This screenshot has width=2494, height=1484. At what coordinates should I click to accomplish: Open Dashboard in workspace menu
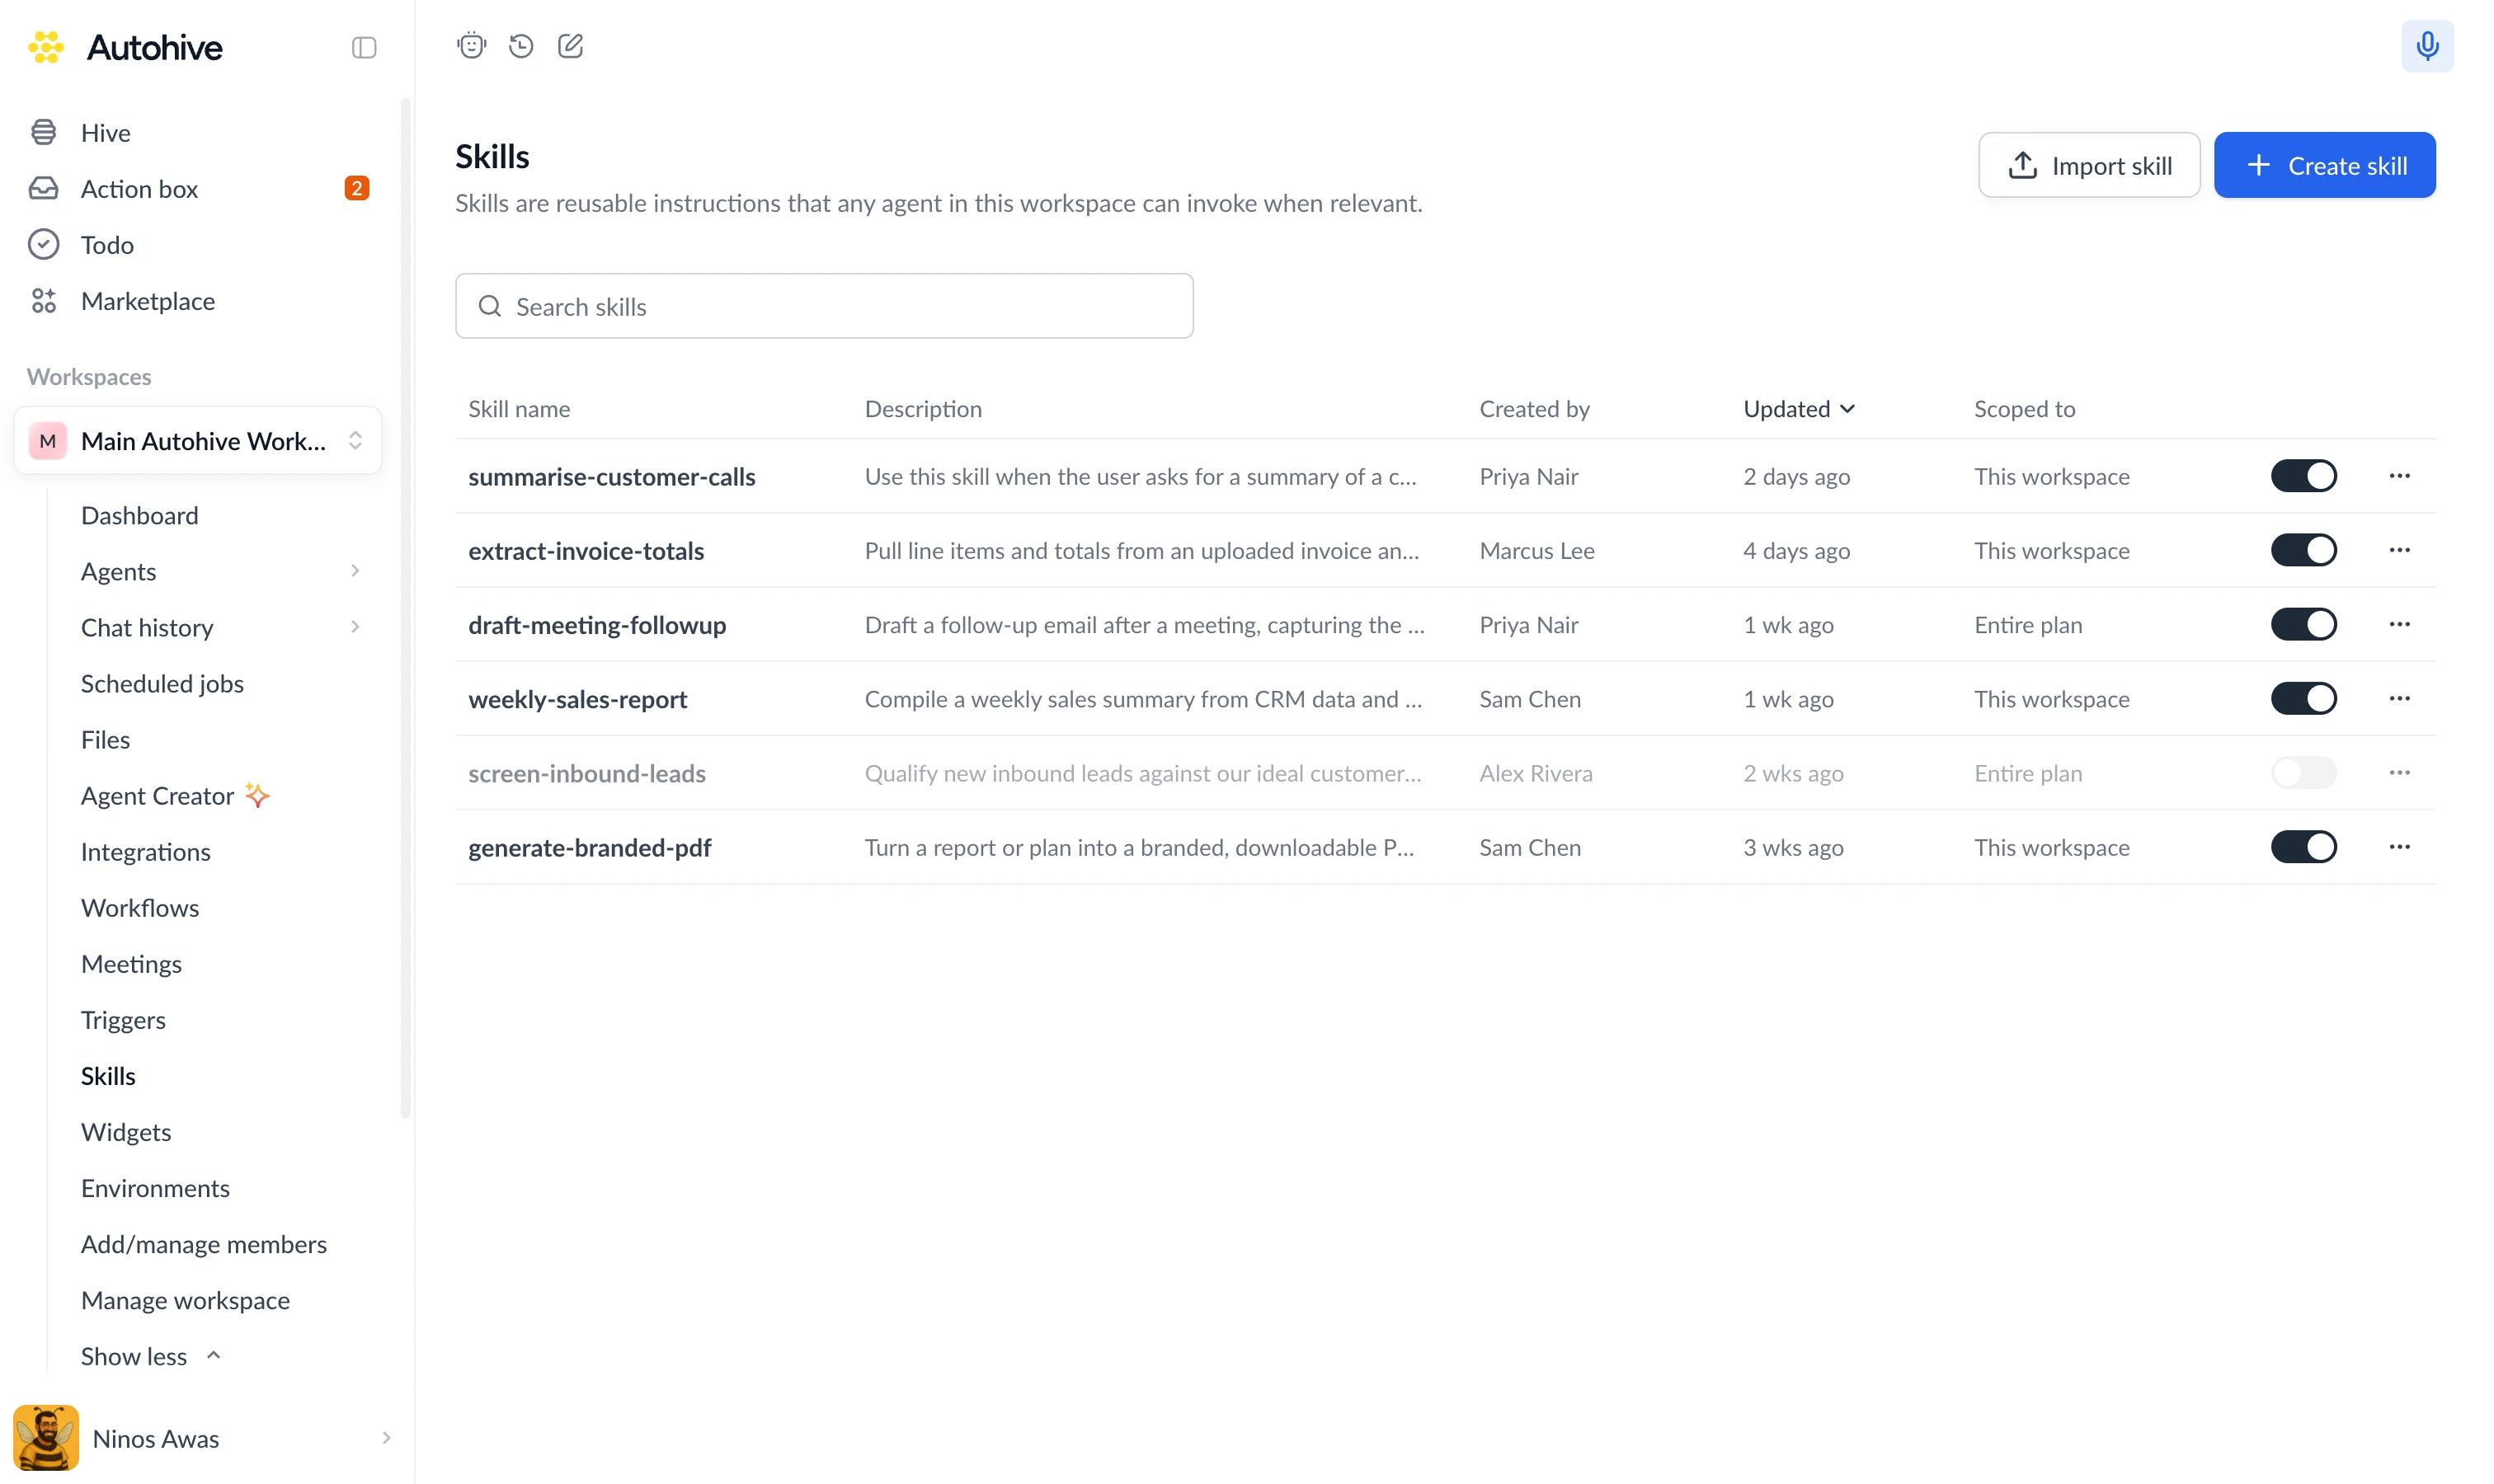pyautogui.click(x=139, y=515)
